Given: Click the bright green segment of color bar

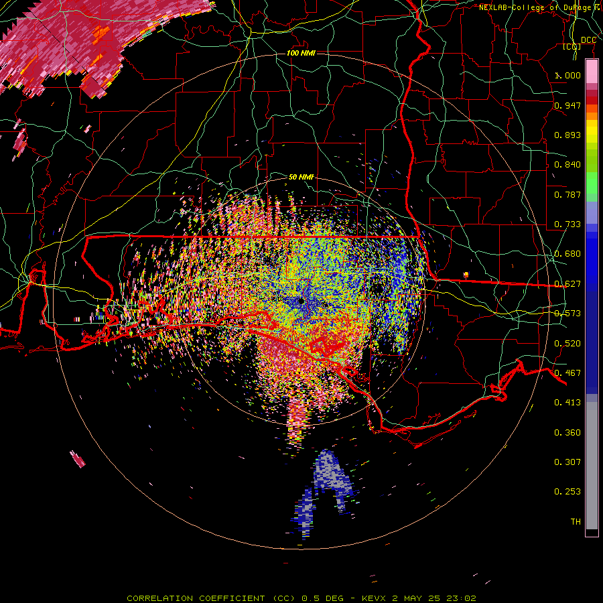Looking at the screenshot, I should (x=592, y=184).
